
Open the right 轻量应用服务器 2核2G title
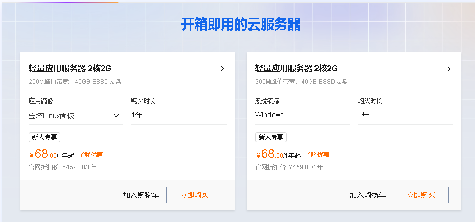(296, 69)
